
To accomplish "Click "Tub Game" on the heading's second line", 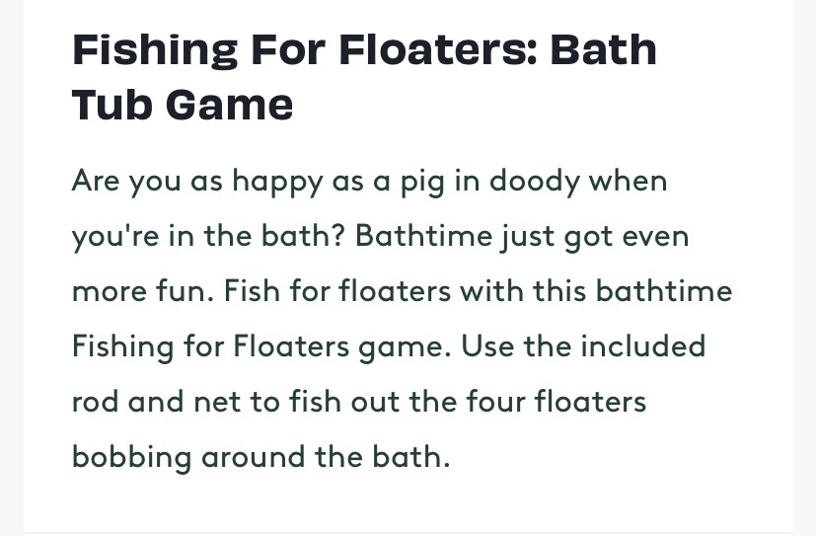I will pyautogui.click(x=183, y=104).
